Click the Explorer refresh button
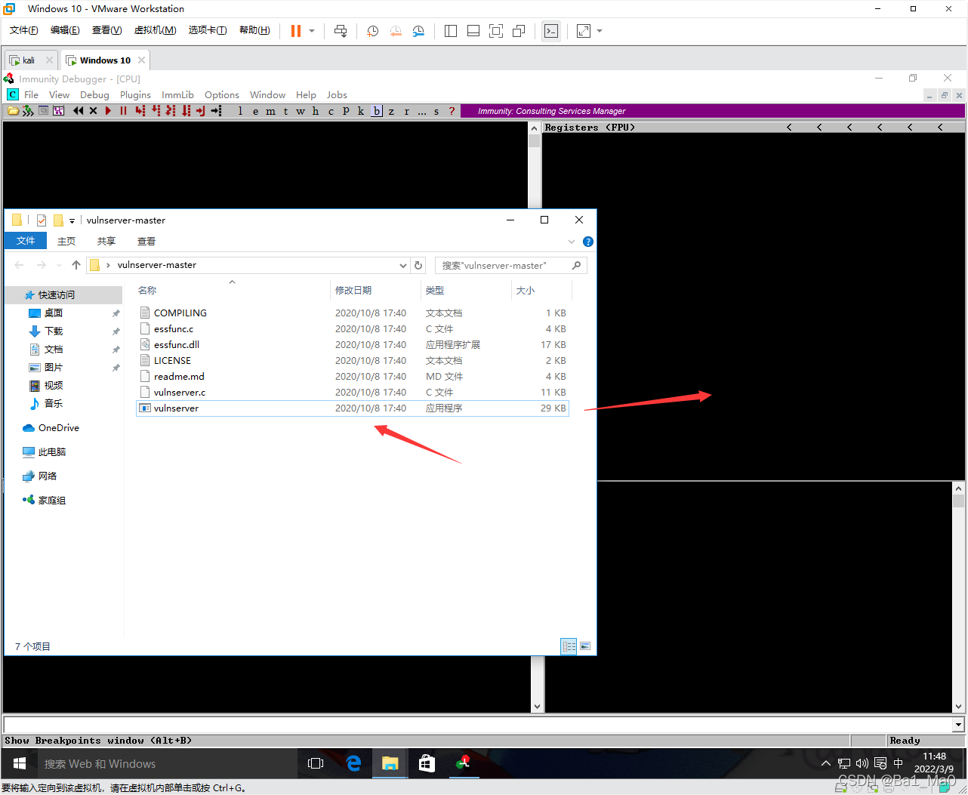The image size is (968, 795). pyautogui.click(x=418, y=265)
